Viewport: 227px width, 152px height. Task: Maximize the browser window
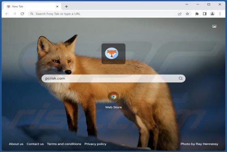coord(209,4)
